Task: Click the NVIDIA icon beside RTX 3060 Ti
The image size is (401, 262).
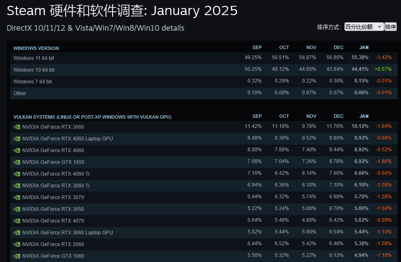Action: (x=17, y=185)
